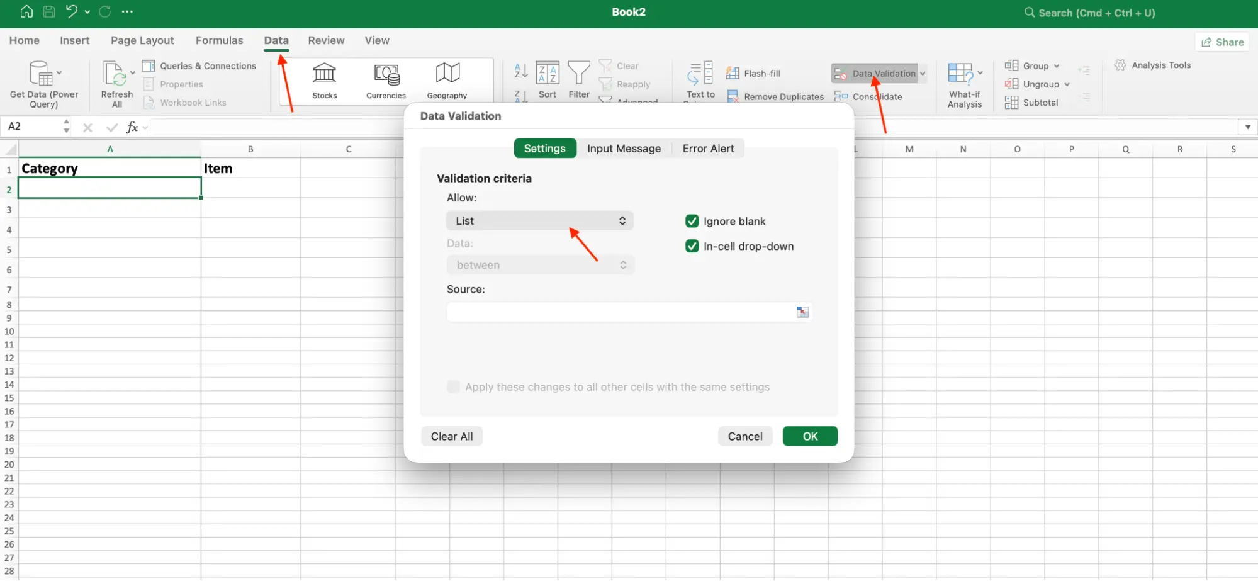Open the Formulas ribbon tab
Image resolution: width=1258 pixels, height=581 pixels.
coord(219,40)
